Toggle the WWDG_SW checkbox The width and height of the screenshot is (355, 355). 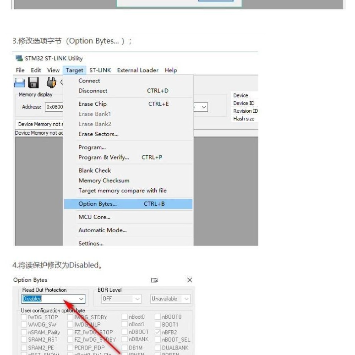pos(24,324)
